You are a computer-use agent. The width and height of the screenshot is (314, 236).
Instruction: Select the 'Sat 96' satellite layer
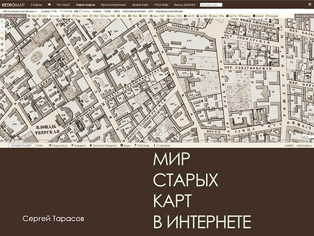coord(231,16)
